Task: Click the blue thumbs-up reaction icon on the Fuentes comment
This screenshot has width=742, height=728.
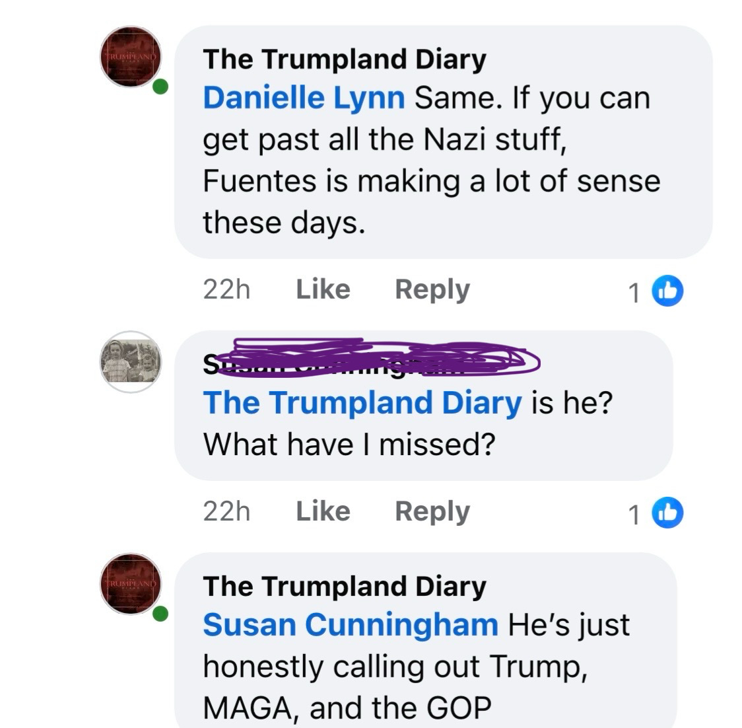Action: click(x=667, y=291)
